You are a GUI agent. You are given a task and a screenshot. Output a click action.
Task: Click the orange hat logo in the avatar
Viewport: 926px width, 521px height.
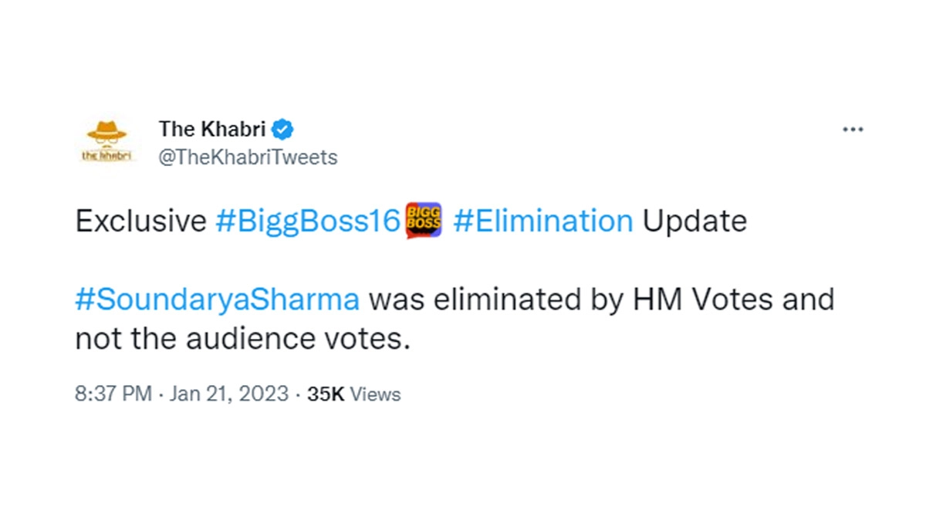point(106,134)
